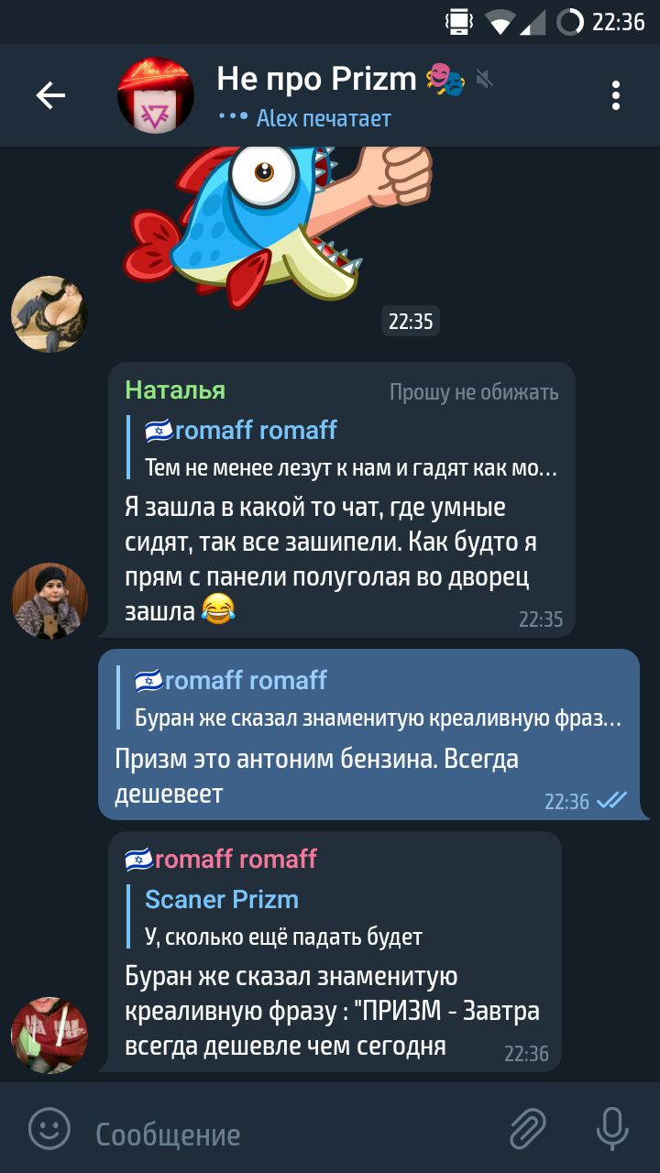Open avatar of the sticker sender
This screenshot has height=1173, width=660.
pos(49,314)
